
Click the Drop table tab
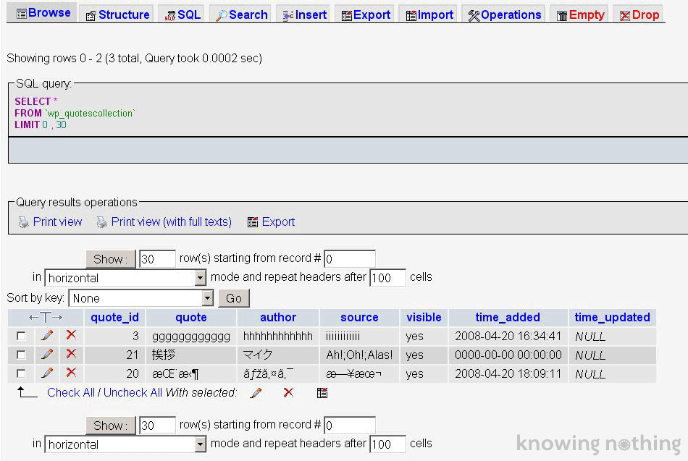click(639, 15)
